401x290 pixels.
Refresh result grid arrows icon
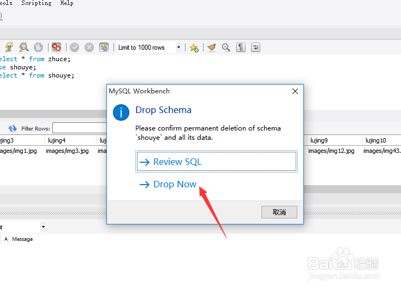(x=12, y=128)
